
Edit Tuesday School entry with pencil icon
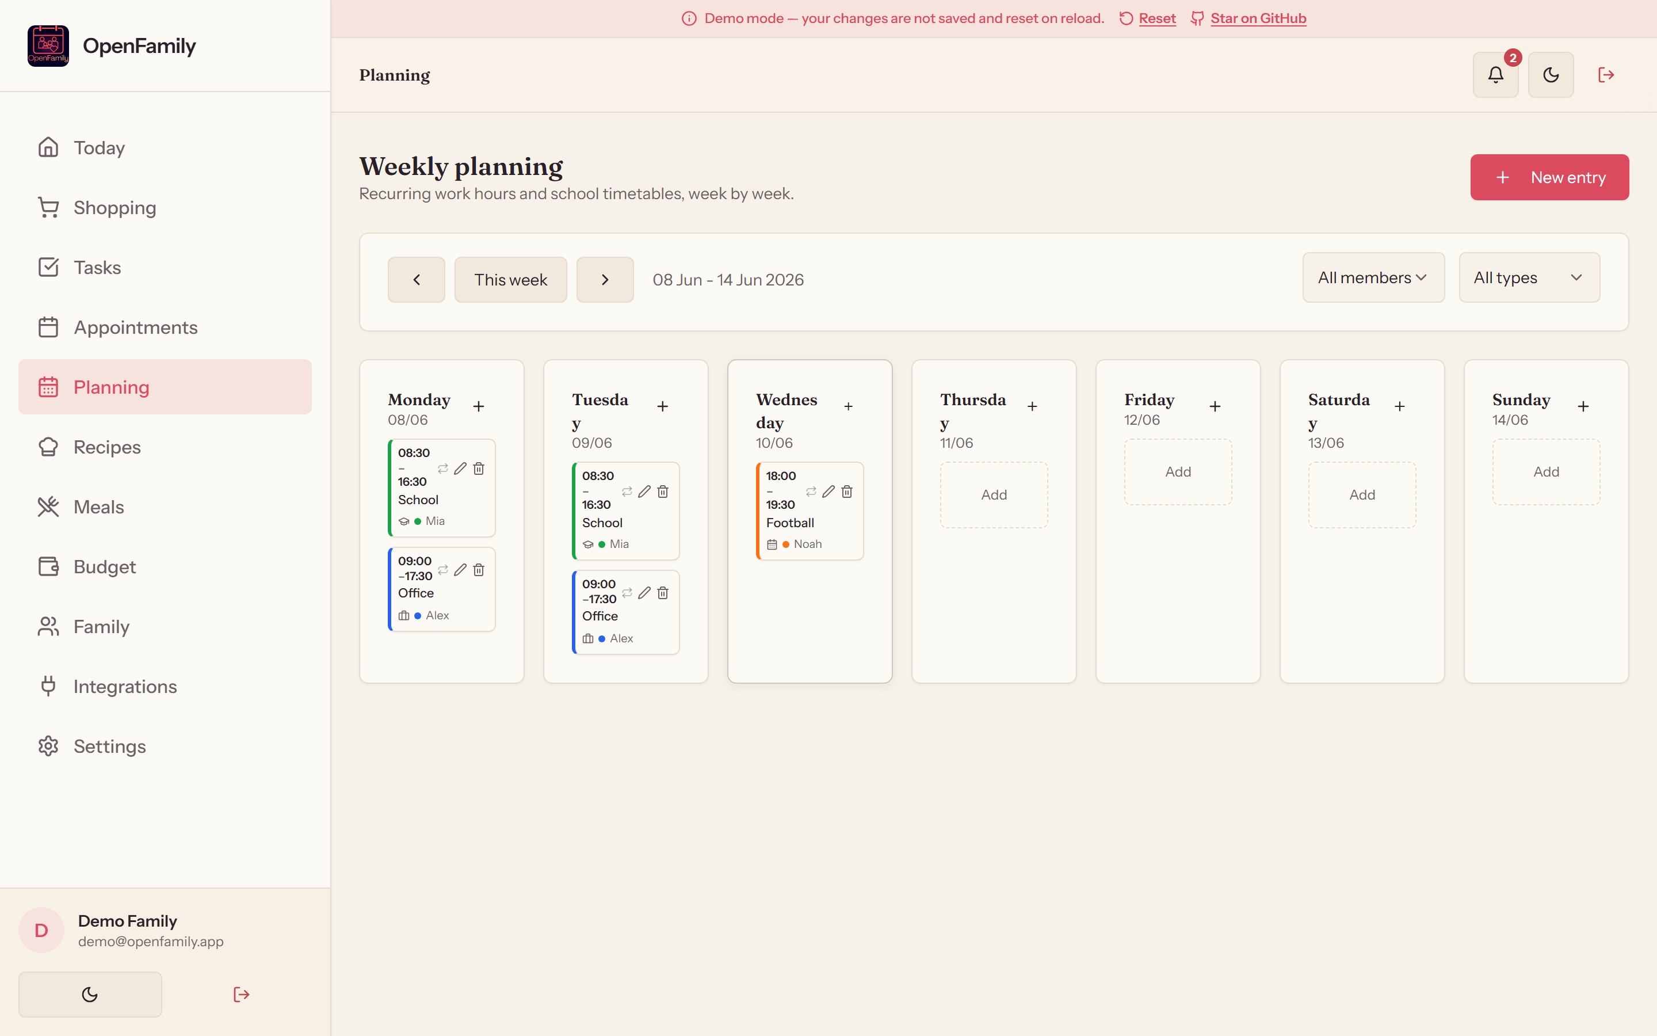pyautogui.click(x=644, y=492)
